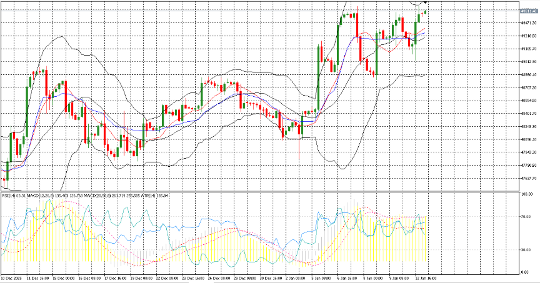Viewport: 540px width, 283px height.
Task: Click the 70.00 overbought level label
Action: pos(527,217)
